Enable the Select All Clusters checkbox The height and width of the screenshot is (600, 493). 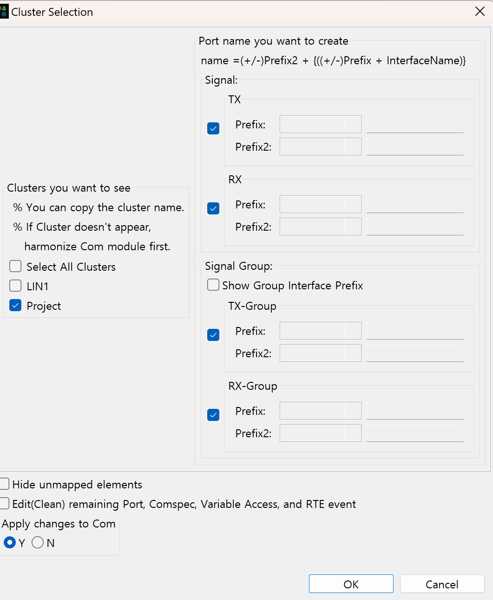(x=15, y=266)
